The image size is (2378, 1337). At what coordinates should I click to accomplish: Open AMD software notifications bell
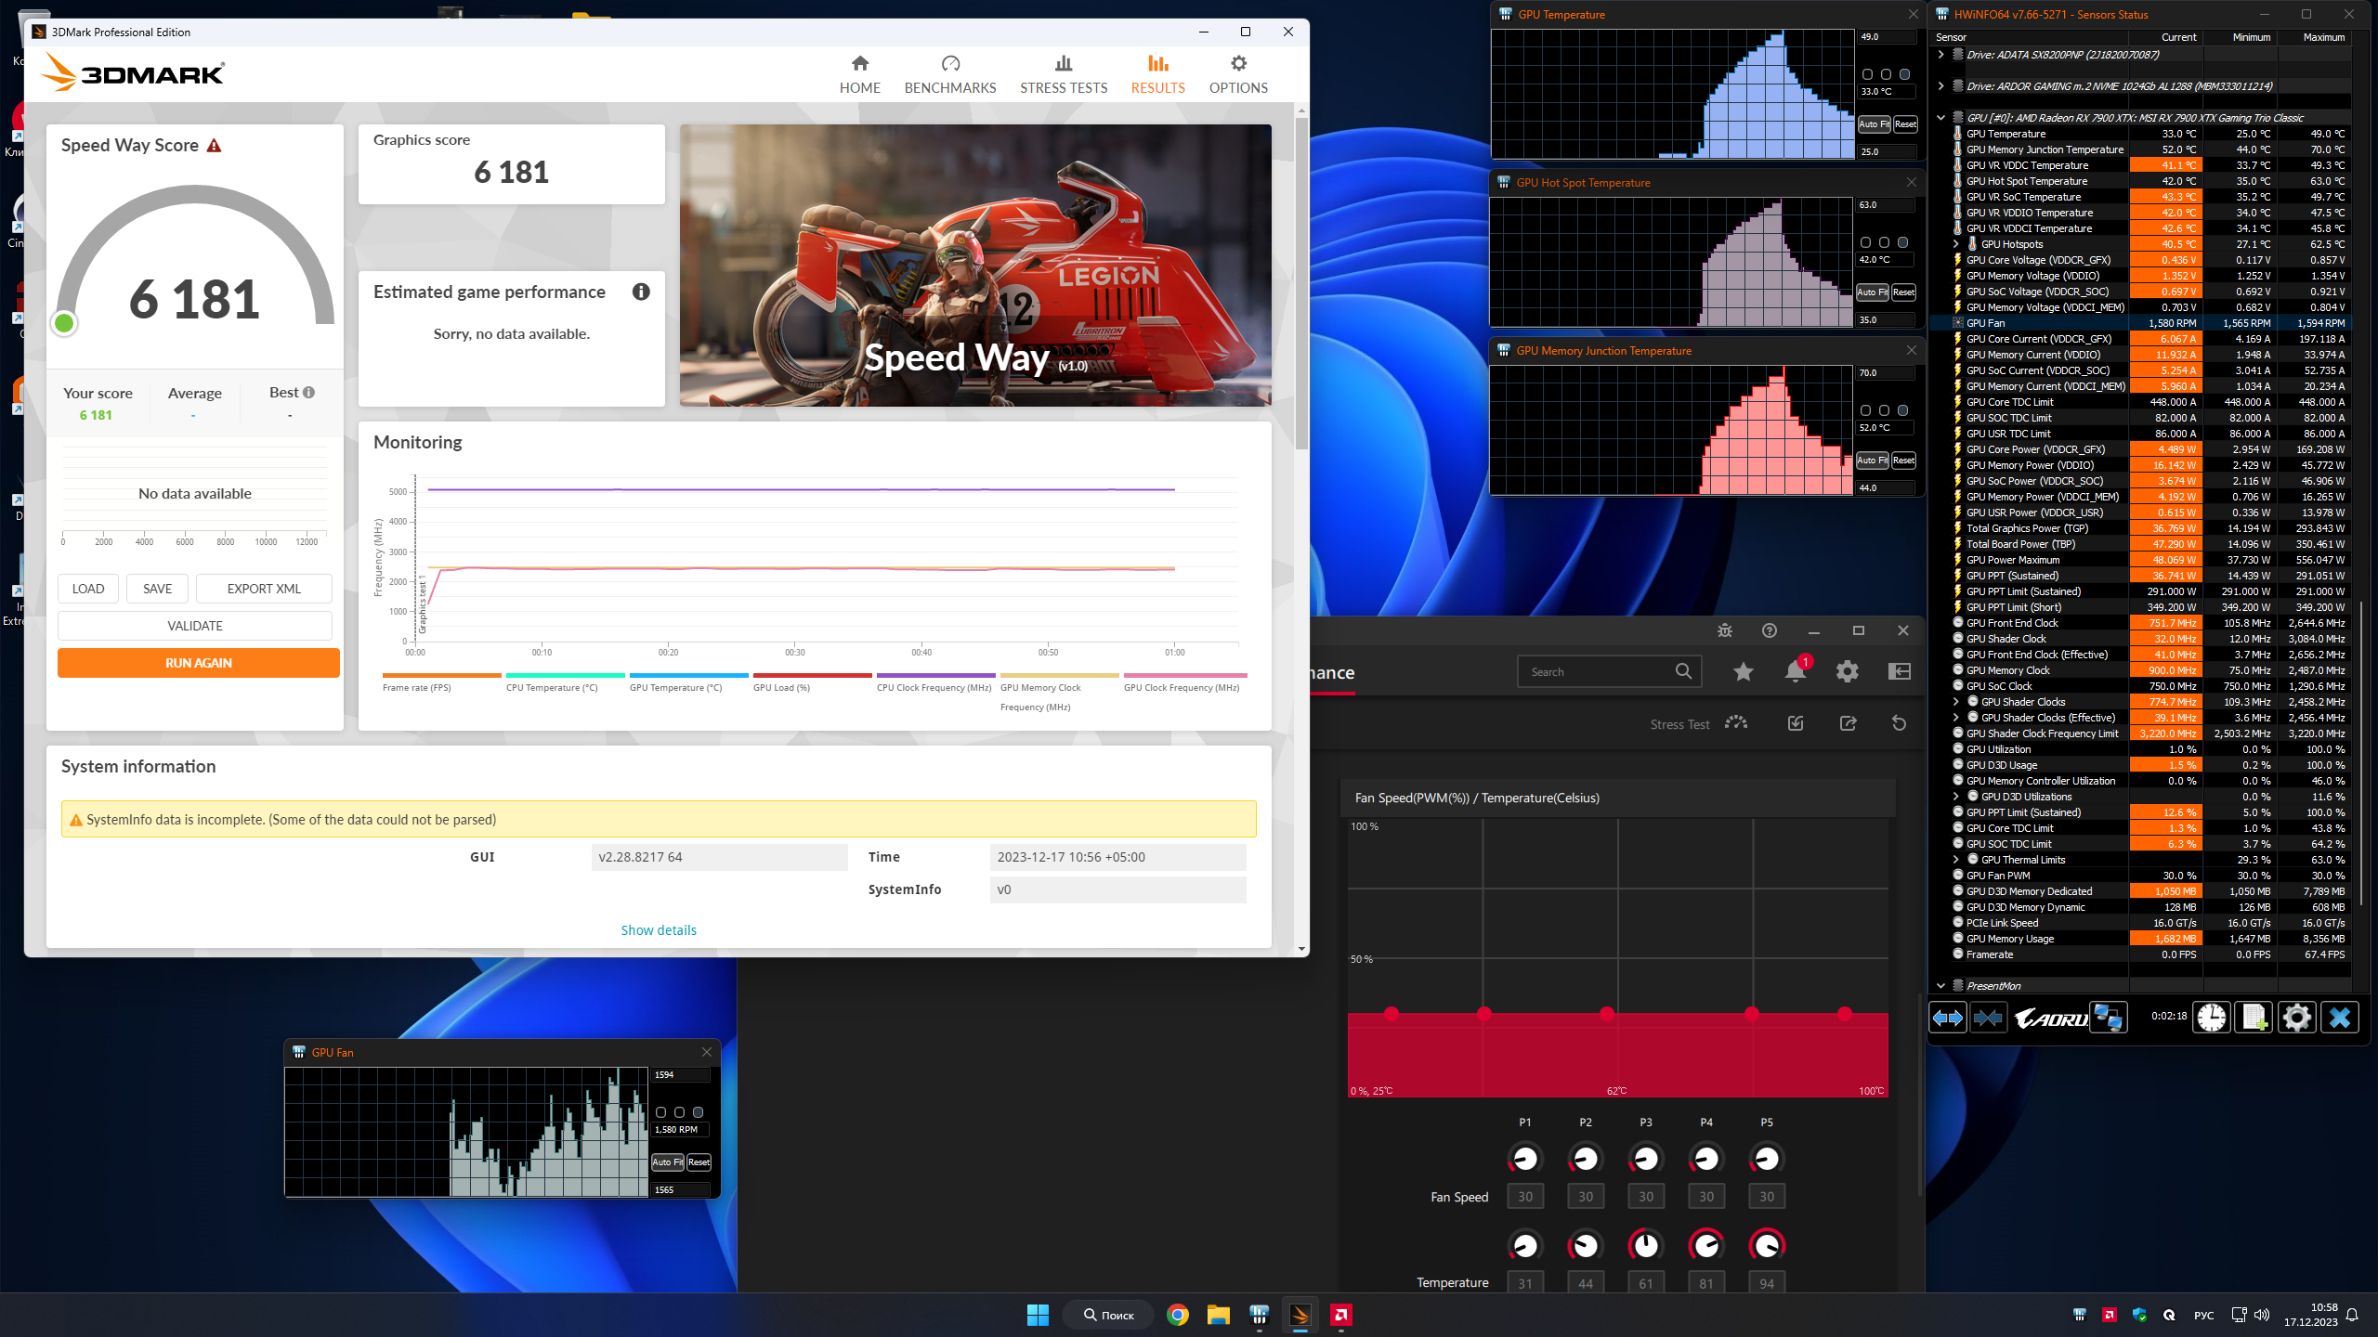click(x=1795, y=672)
